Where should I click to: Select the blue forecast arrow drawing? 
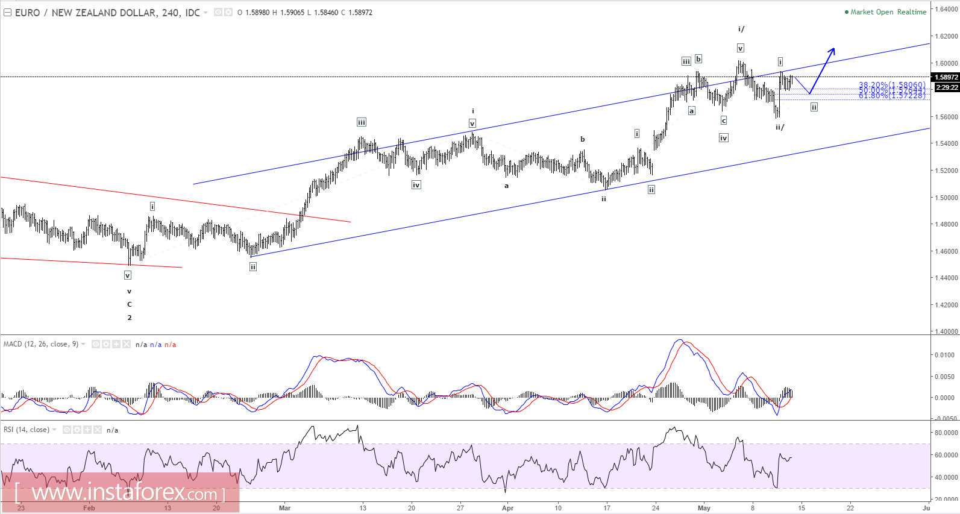pyautogui.click(x=823, y=70)
